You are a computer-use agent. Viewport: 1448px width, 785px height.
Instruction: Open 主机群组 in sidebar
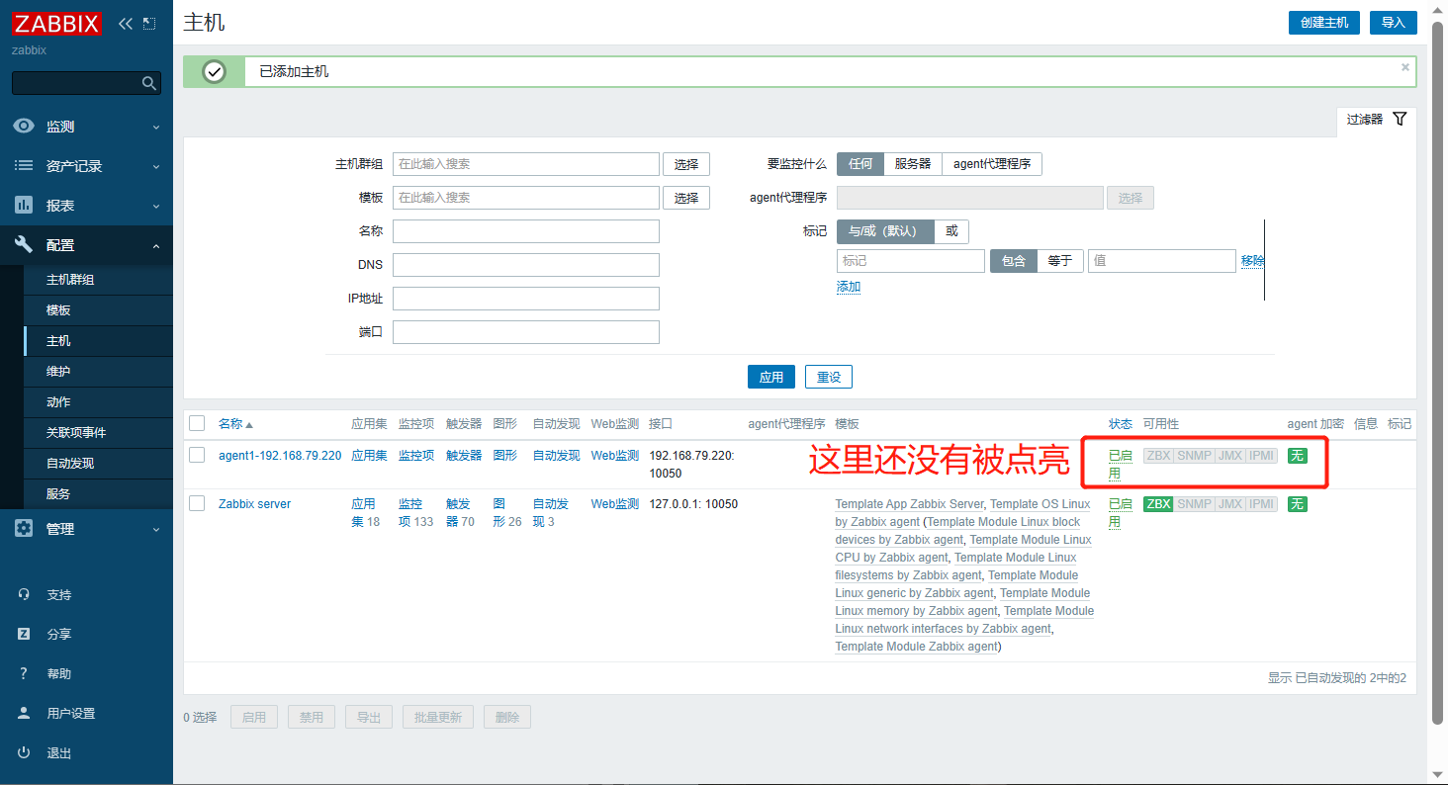point(98,280)
